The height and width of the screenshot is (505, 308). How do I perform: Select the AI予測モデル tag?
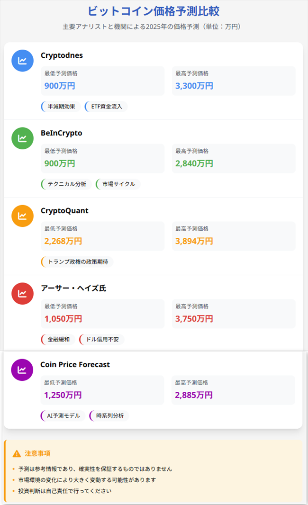pyautogui.click(x=63, y=416)
